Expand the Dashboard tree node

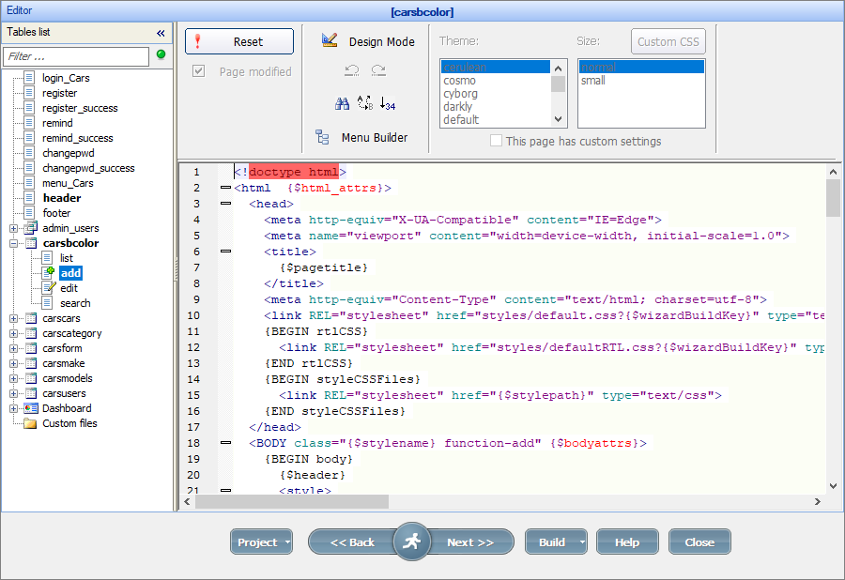point(13,408)
